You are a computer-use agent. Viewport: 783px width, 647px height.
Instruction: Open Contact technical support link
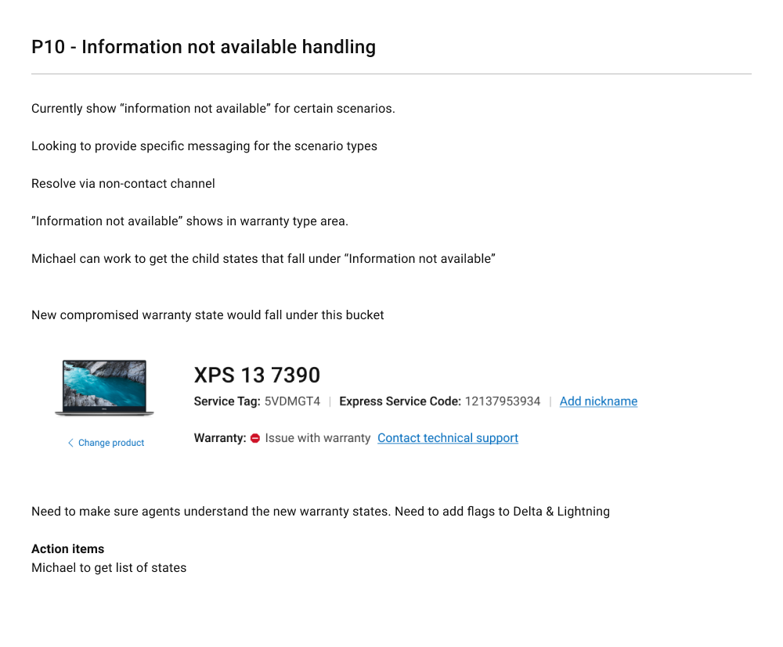pos(448,438)
